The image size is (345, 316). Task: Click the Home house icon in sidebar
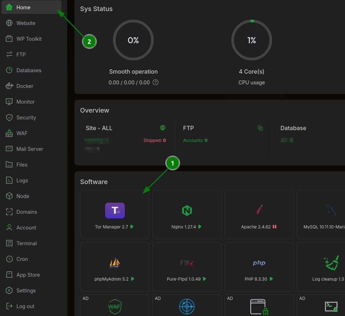click(x=9, y=7)
